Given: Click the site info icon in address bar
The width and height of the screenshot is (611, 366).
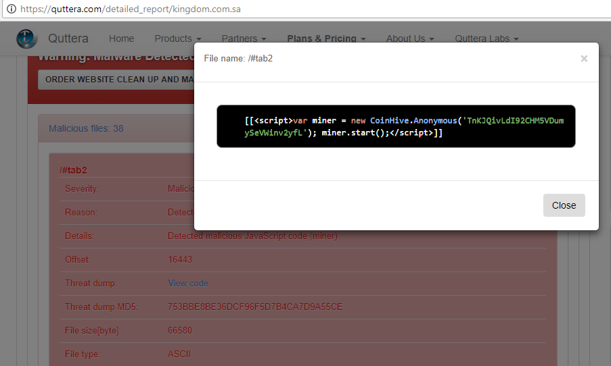Looking at the screenshot, I should click(x=12, y=9).
